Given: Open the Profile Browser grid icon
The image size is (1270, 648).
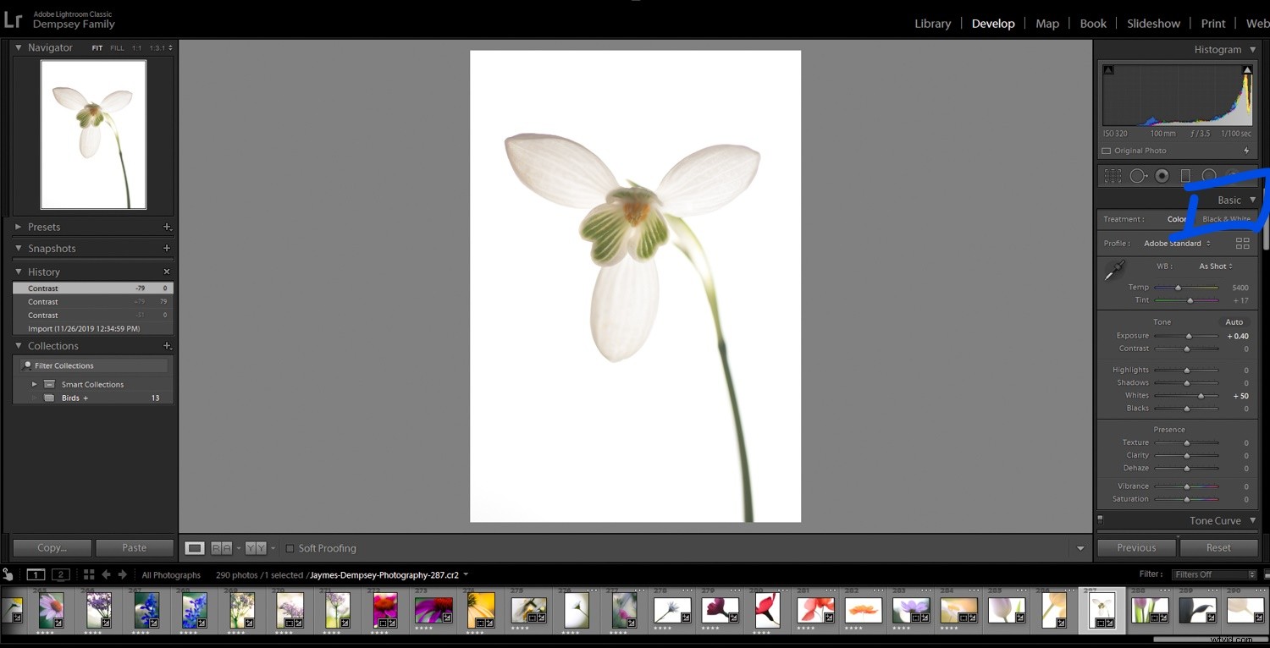Looking at the screenshot, I should pos(1243,244).
